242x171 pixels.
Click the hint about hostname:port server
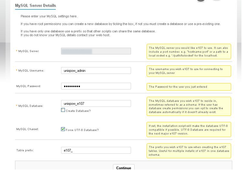click(x=189, y=52)
